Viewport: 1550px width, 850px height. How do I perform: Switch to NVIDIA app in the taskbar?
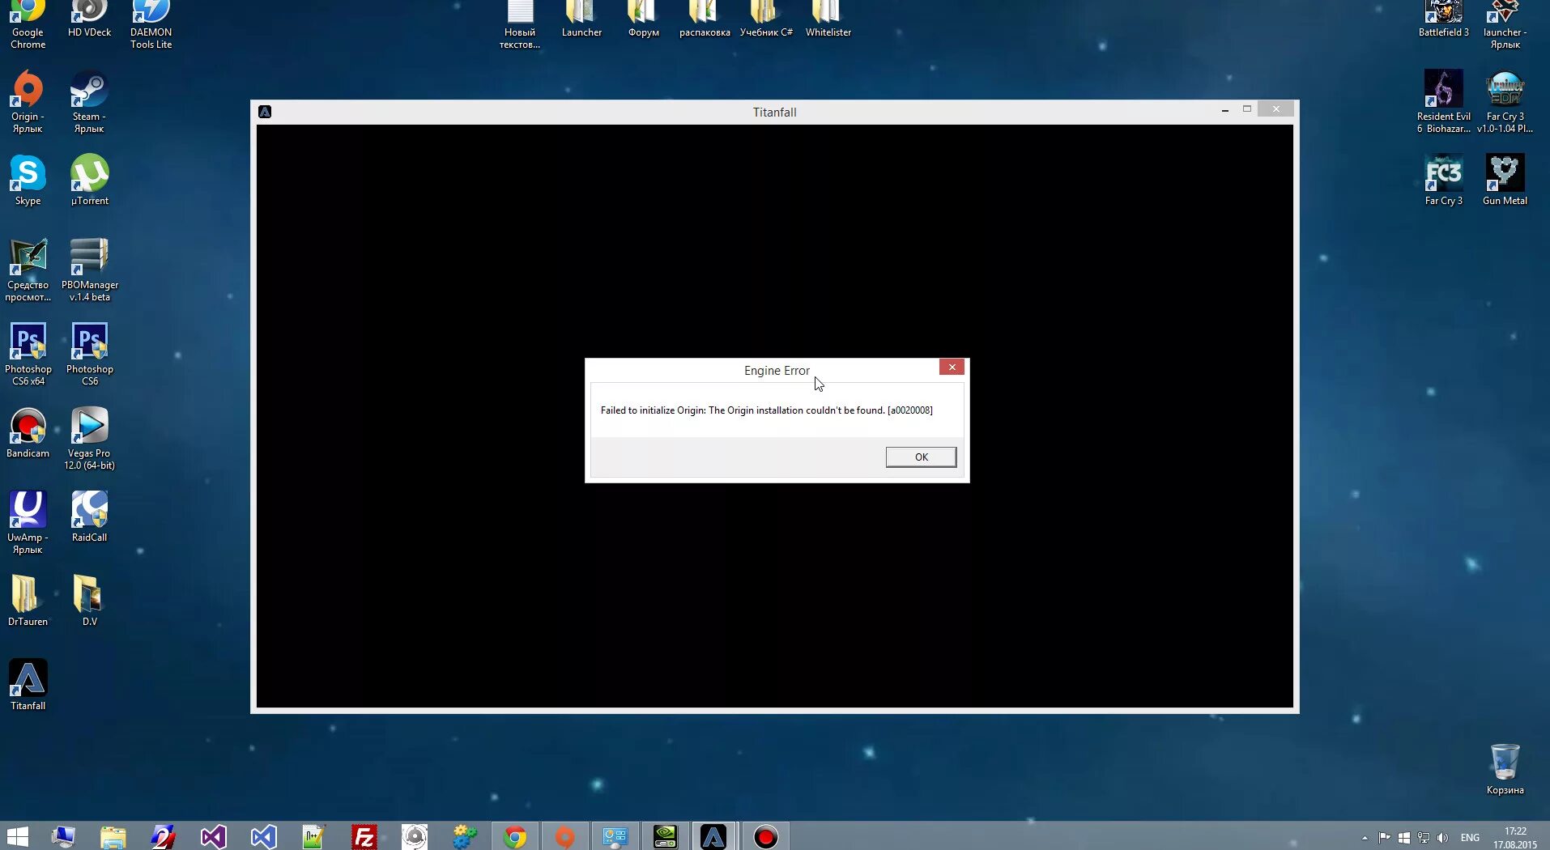tap(665, 836)
